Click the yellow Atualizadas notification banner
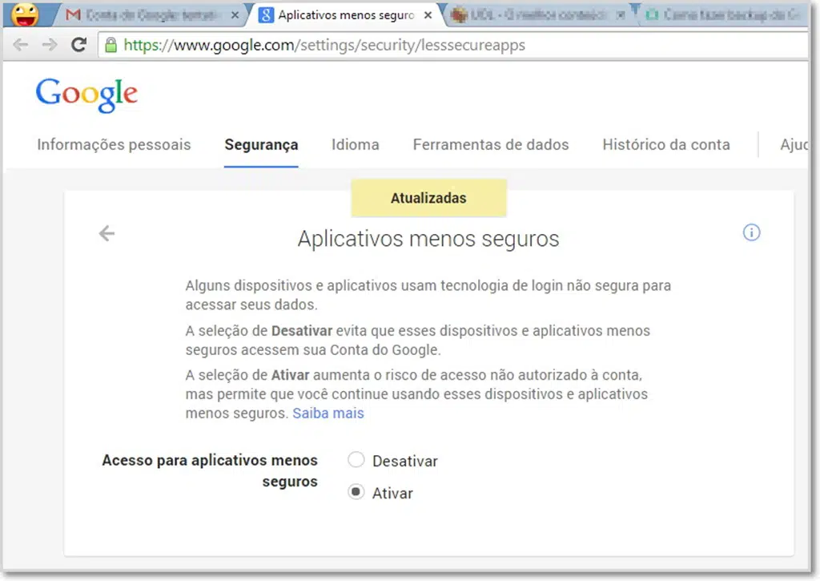This screenshot has width=820, height=581. [x=429, y=198]
